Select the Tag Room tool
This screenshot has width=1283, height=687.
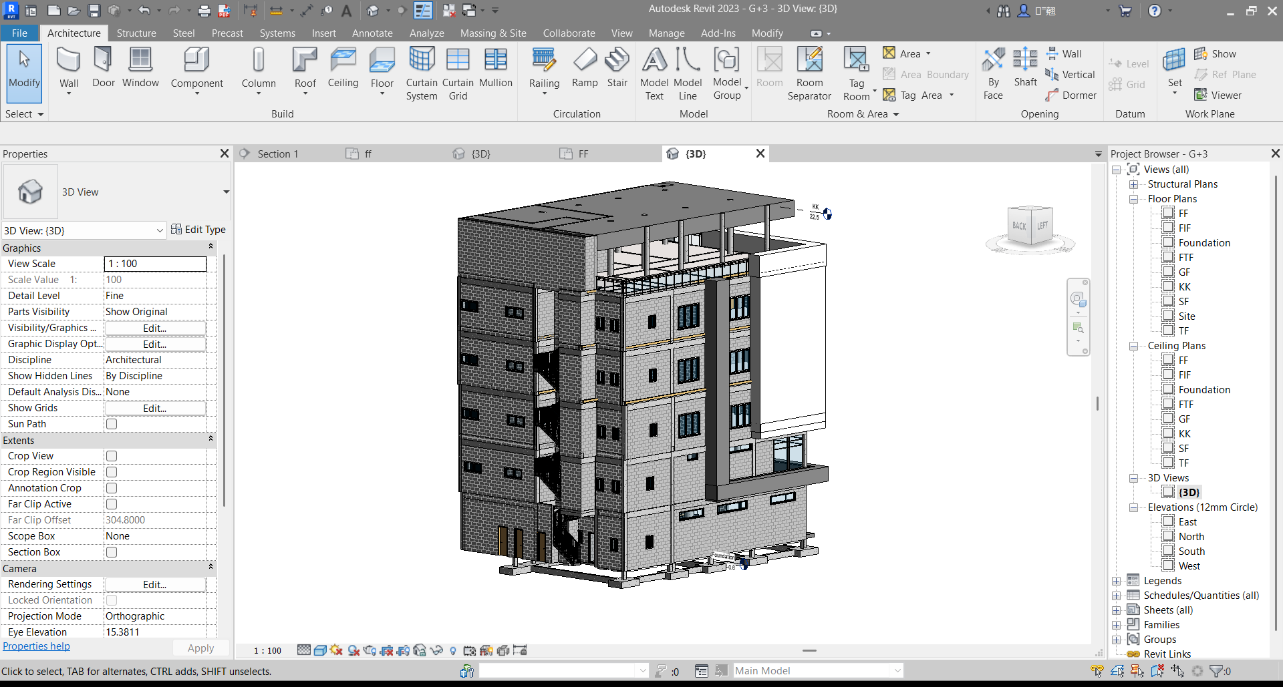[857, 73]
